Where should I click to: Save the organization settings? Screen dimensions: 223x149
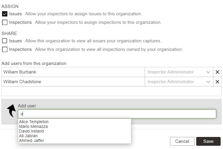(208, 141)
